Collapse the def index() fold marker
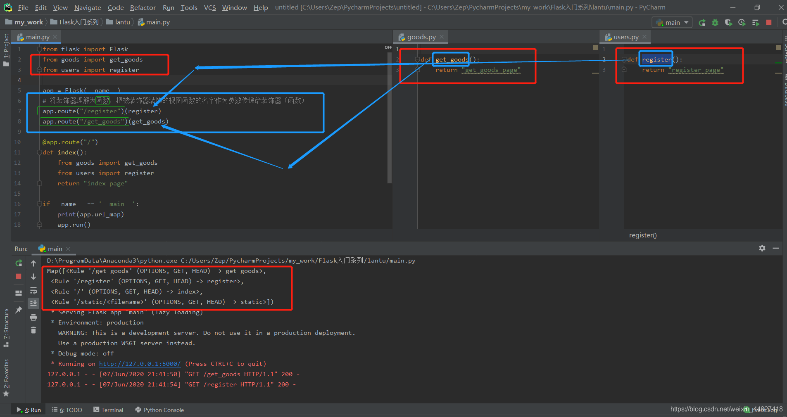Viewport: 787px width, 417px height. [40, 152]
